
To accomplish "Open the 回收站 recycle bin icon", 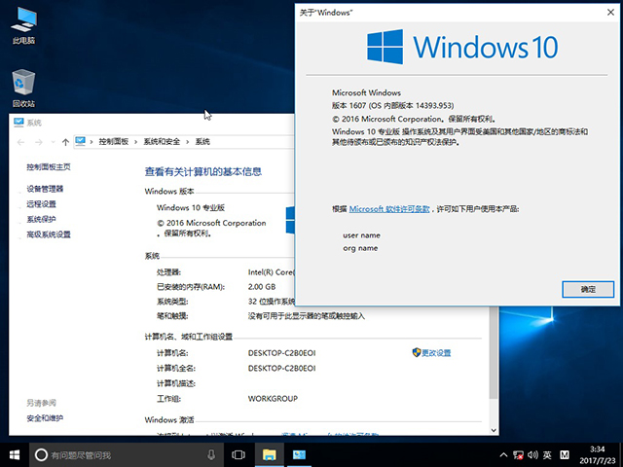I will pos(23,84).
